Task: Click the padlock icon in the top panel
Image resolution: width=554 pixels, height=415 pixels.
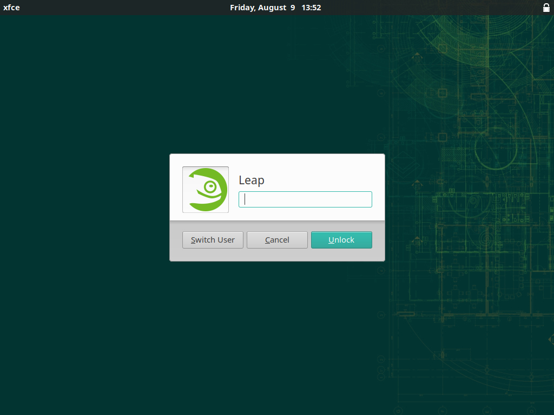Action: 546,8
